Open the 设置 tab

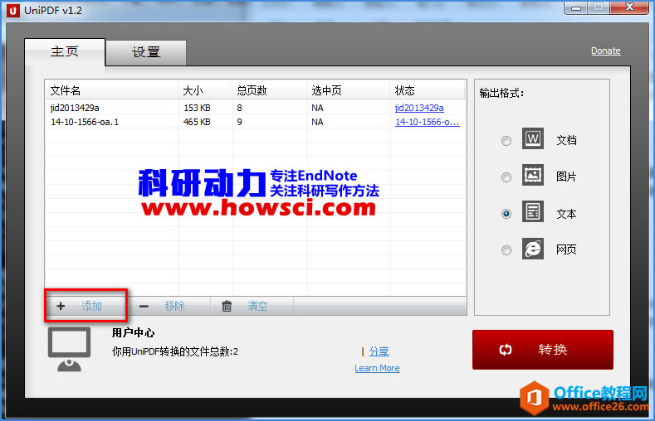[x=146, y=53]
